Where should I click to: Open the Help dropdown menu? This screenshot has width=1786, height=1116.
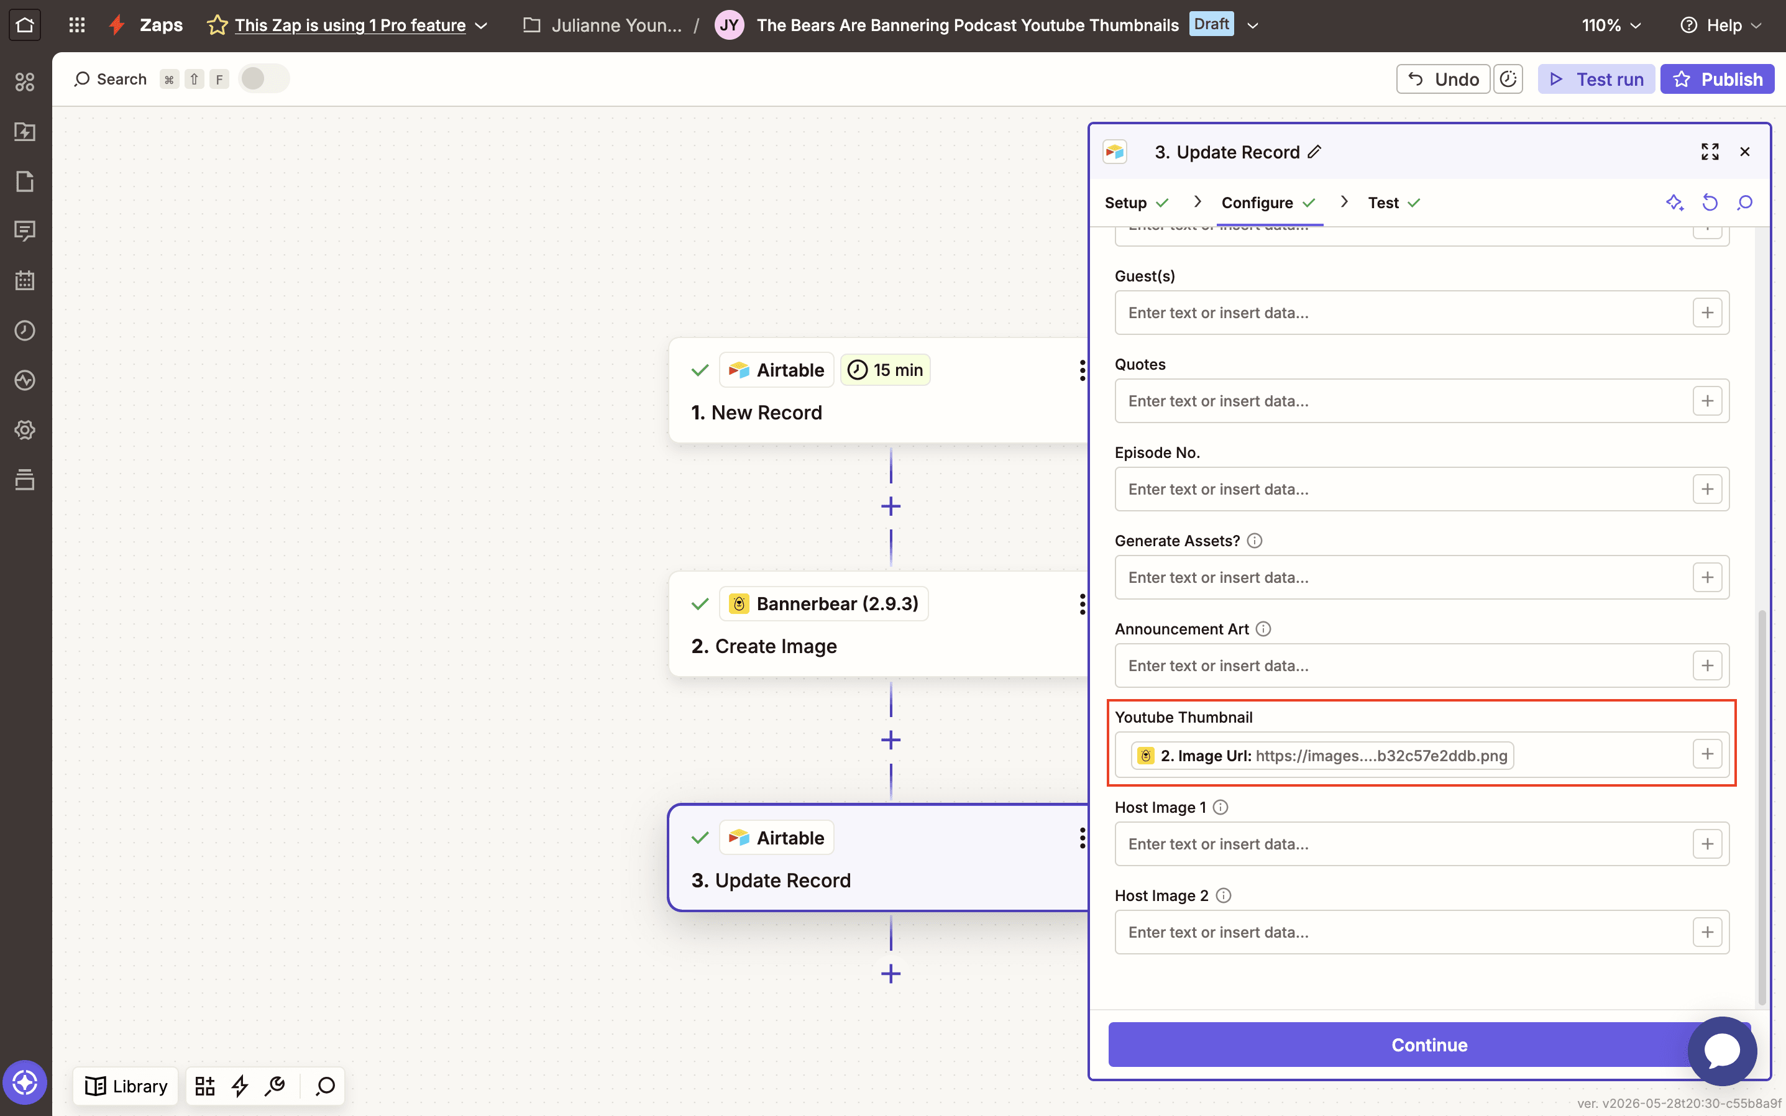(1722, 25)
